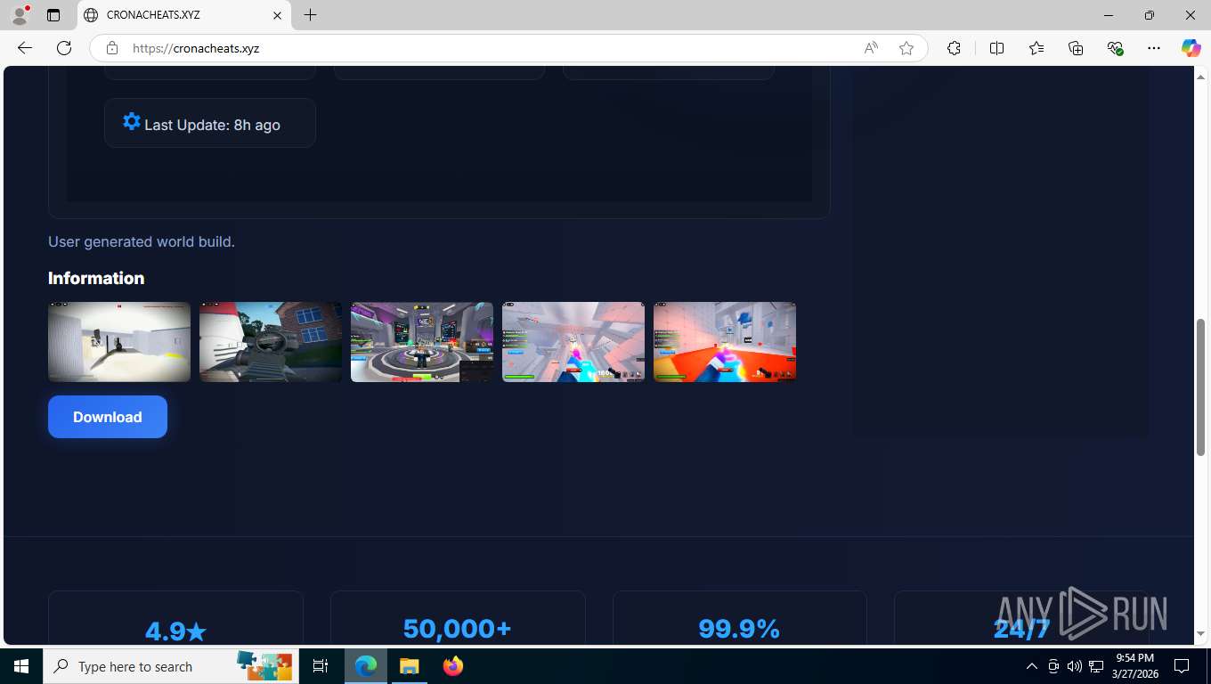This screenshot has width=1211, height=684.
Task: Open Task View on taskbar
Action: click(x=321, y=666)
